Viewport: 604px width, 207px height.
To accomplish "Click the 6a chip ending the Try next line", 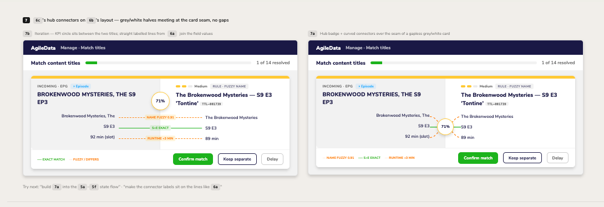I will (215, 187).
